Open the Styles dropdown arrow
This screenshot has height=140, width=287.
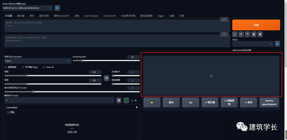[271, 44]
